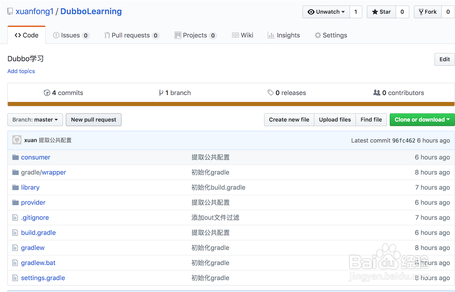Open the Branch: master dropdown

35,119
